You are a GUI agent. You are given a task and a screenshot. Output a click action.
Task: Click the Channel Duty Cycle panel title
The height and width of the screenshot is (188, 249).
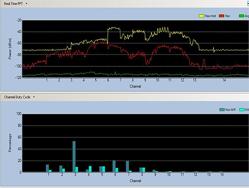click(17, 97)
